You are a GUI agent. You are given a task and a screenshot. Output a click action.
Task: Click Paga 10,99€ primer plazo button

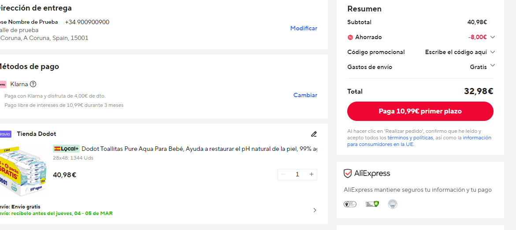click(420, 111)
